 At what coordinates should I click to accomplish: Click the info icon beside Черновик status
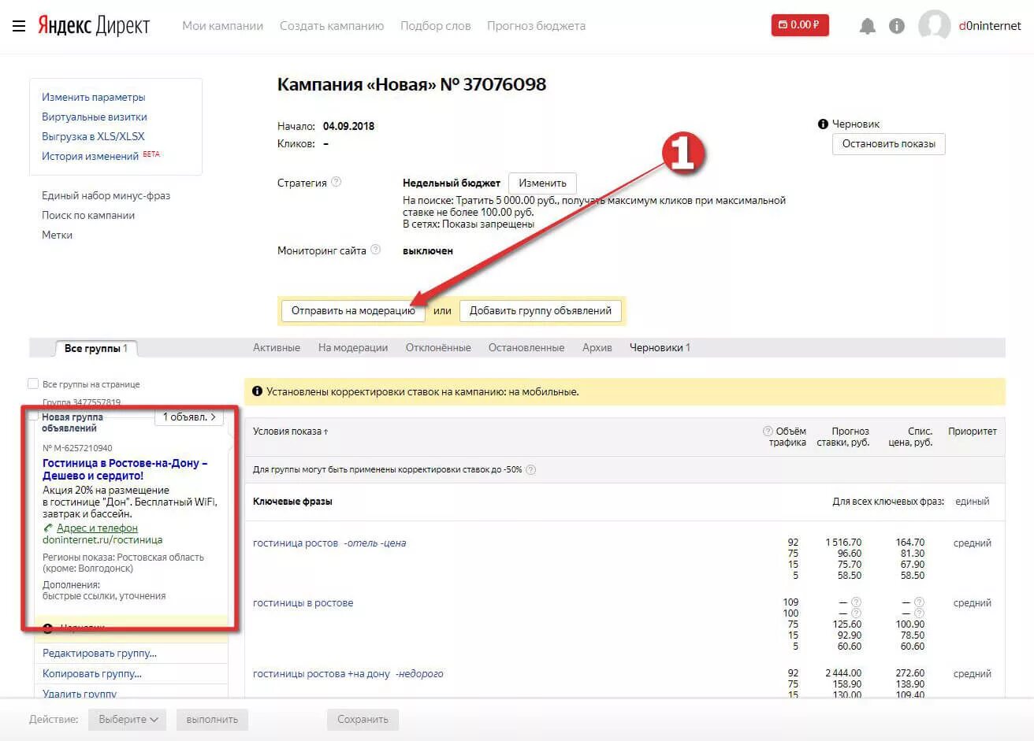click(x=823, y=124)
